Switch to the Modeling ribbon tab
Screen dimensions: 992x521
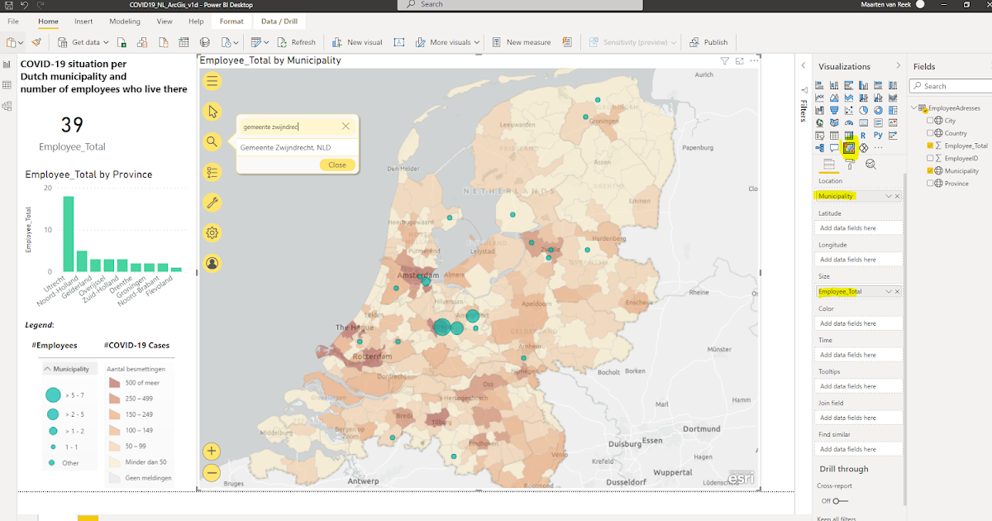tap(125, 22)
